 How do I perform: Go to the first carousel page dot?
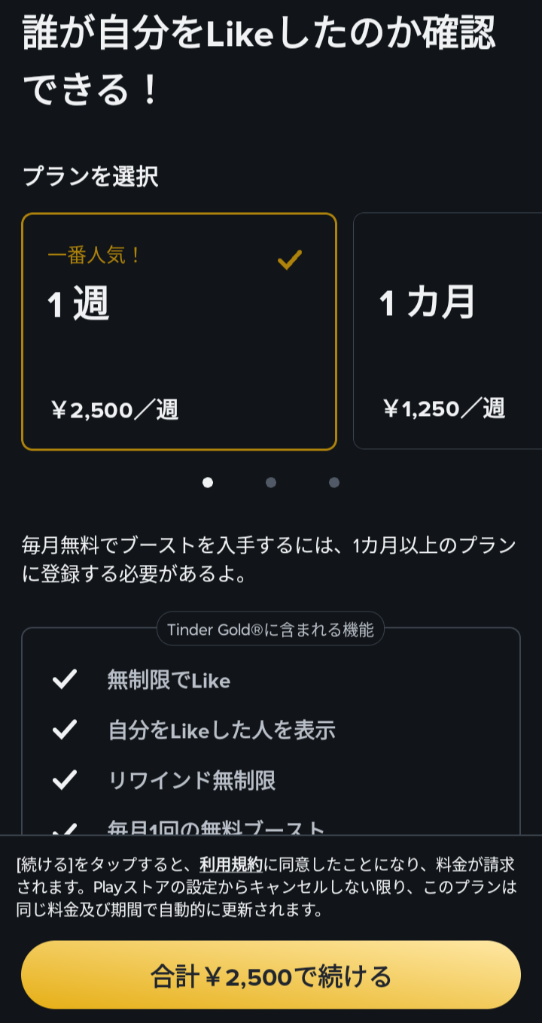pyautogui.click(x=208, y=482)
